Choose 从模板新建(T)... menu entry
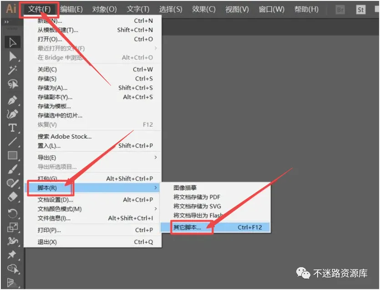 coord(92,30)
